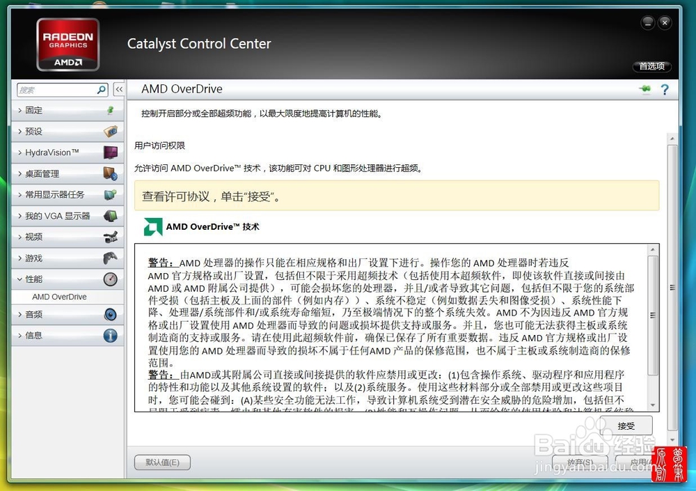Expand the 固定 sidebar section
This screenshot has width=696, height=491.
click(67, 110)
